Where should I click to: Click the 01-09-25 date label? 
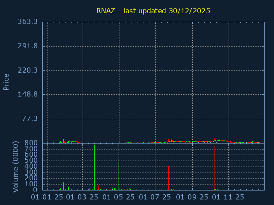coord(192,197)
